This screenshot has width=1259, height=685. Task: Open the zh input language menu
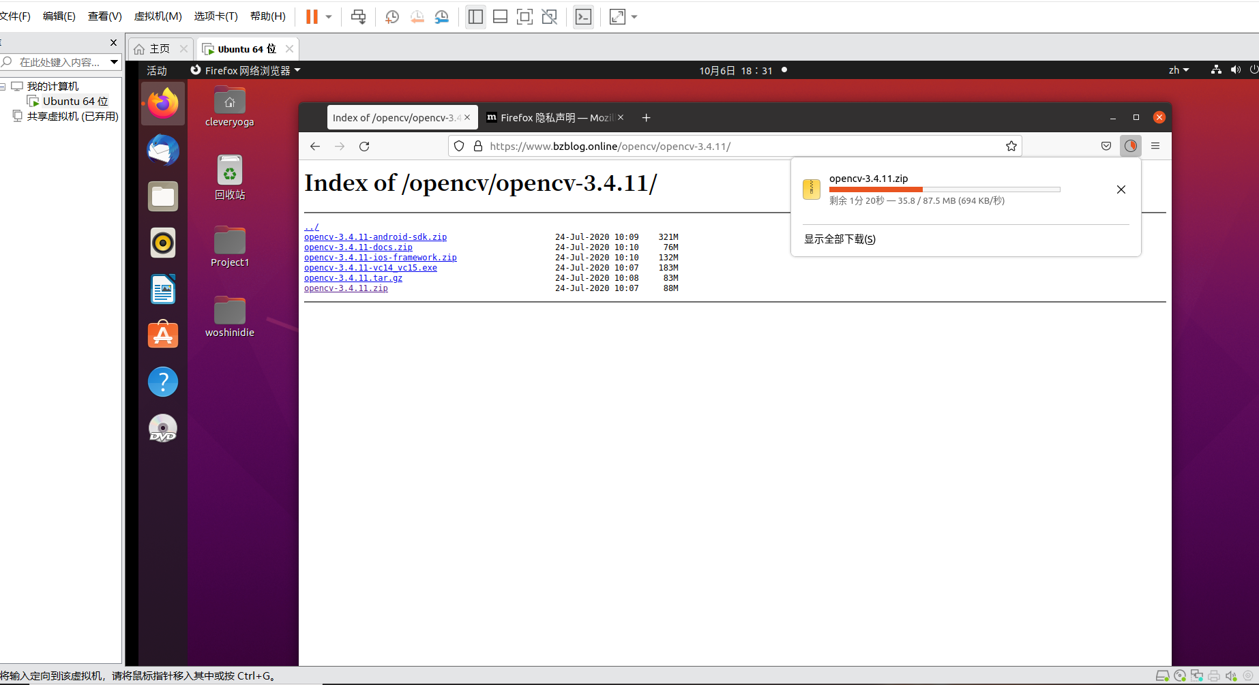[x=1178, y=70]
